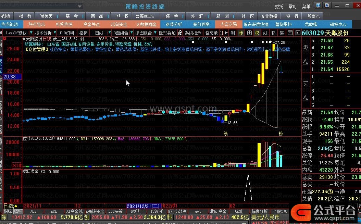Open the 菜单 menu
Viewport: 361px width, 224px height.
click(x=306, y=7)
